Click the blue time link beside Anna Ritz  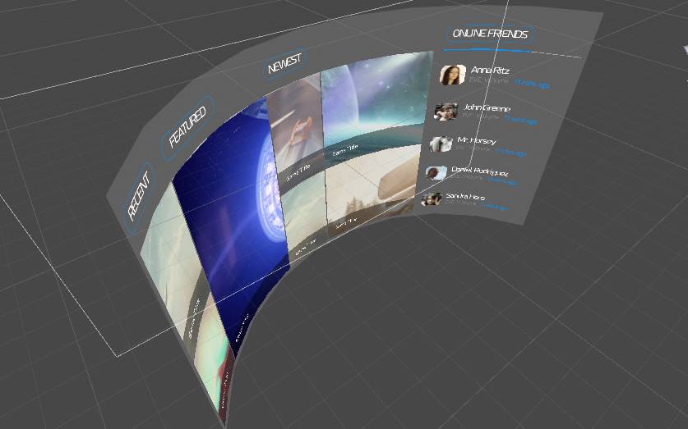point(531,84)
